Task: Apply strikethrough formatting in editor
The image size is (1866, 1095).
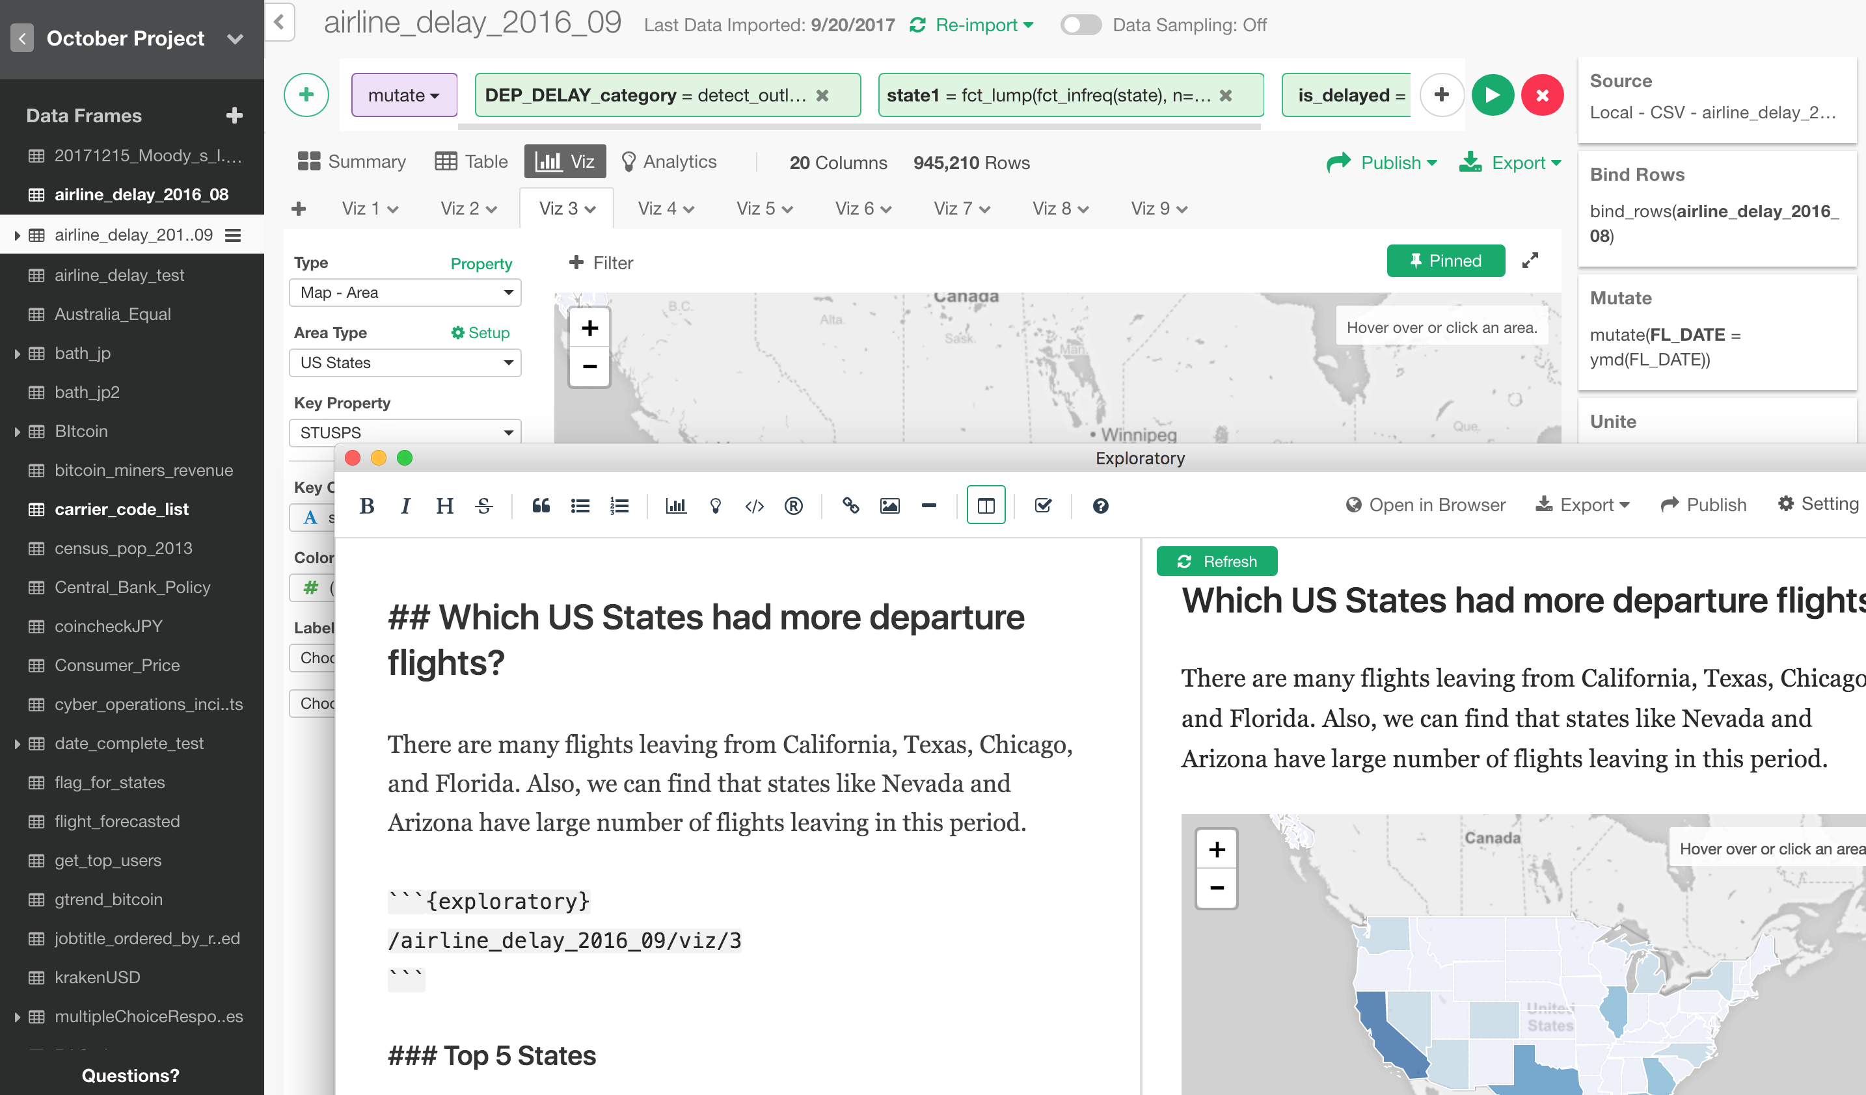Action: pos(484,505)
